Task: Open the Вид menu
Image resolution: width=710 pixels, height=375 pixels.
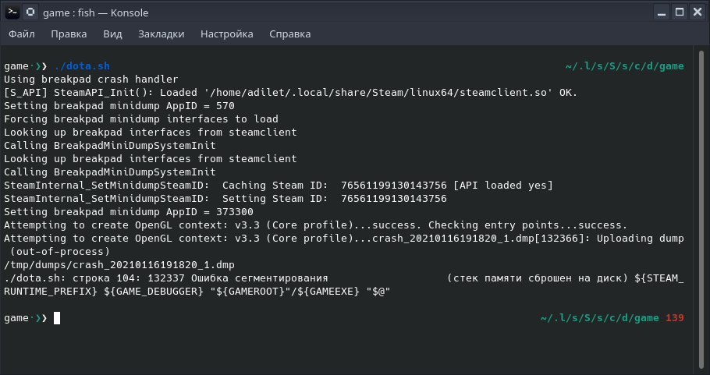Action: point(112,34)
